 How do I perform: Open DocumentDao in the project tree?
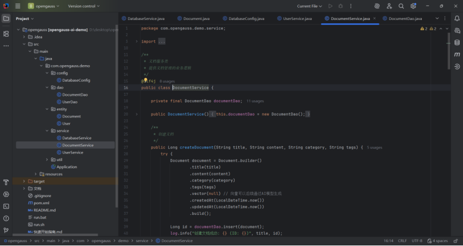[75, 95]
